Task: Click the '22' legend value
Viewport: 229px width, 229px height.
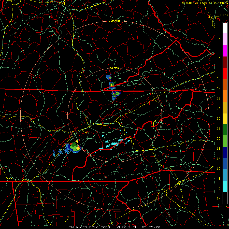Action: pos(219,139)
